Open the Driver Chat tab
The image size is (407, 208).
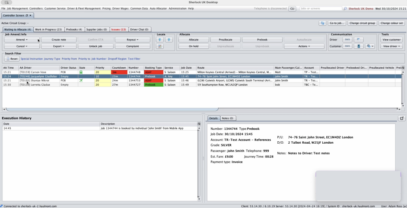139,29
